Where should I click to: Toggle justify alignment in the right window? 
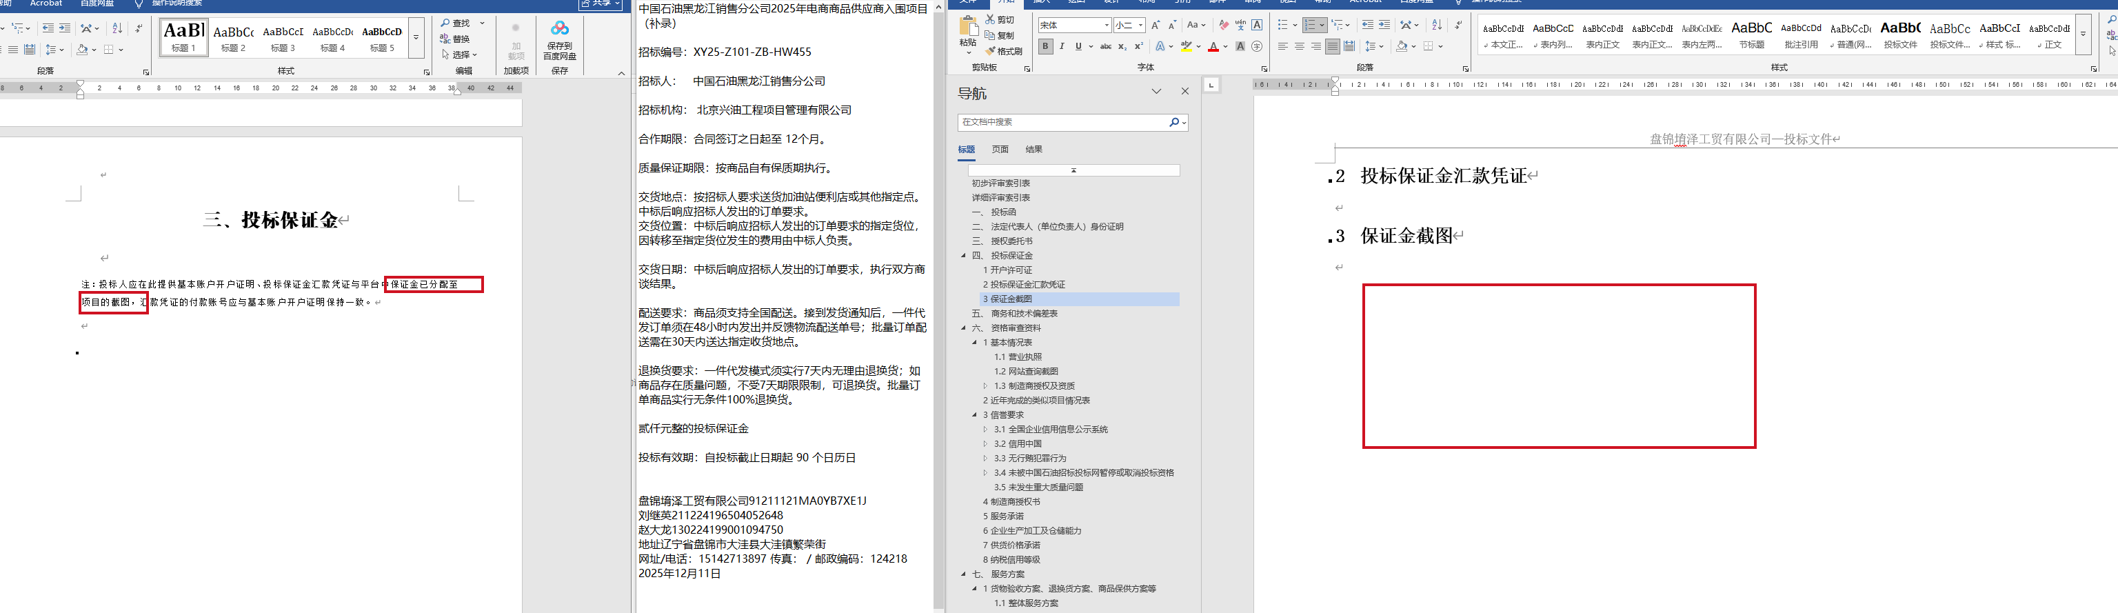pyautogui.click(x=1332, y=47)
